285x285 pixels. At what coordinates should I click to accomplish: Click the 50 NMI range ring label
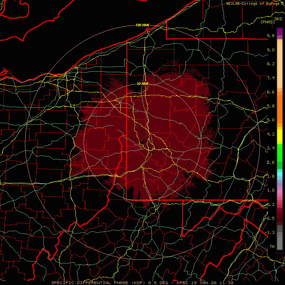(x=143, y=84)
